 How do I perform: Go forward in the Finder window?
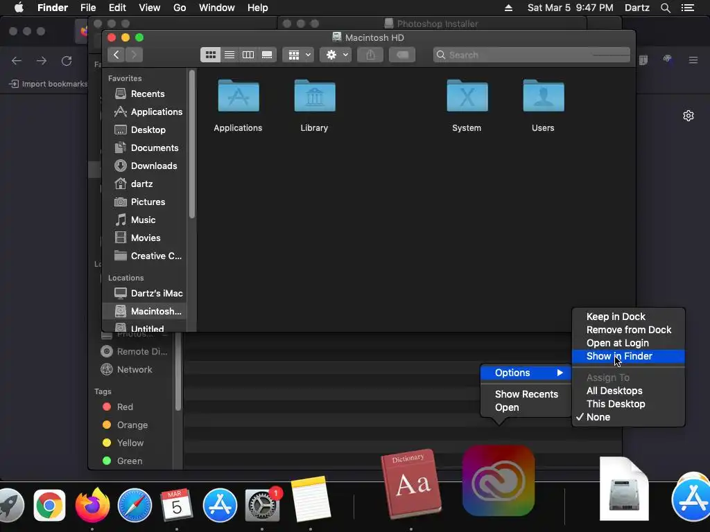click(134, 55)
